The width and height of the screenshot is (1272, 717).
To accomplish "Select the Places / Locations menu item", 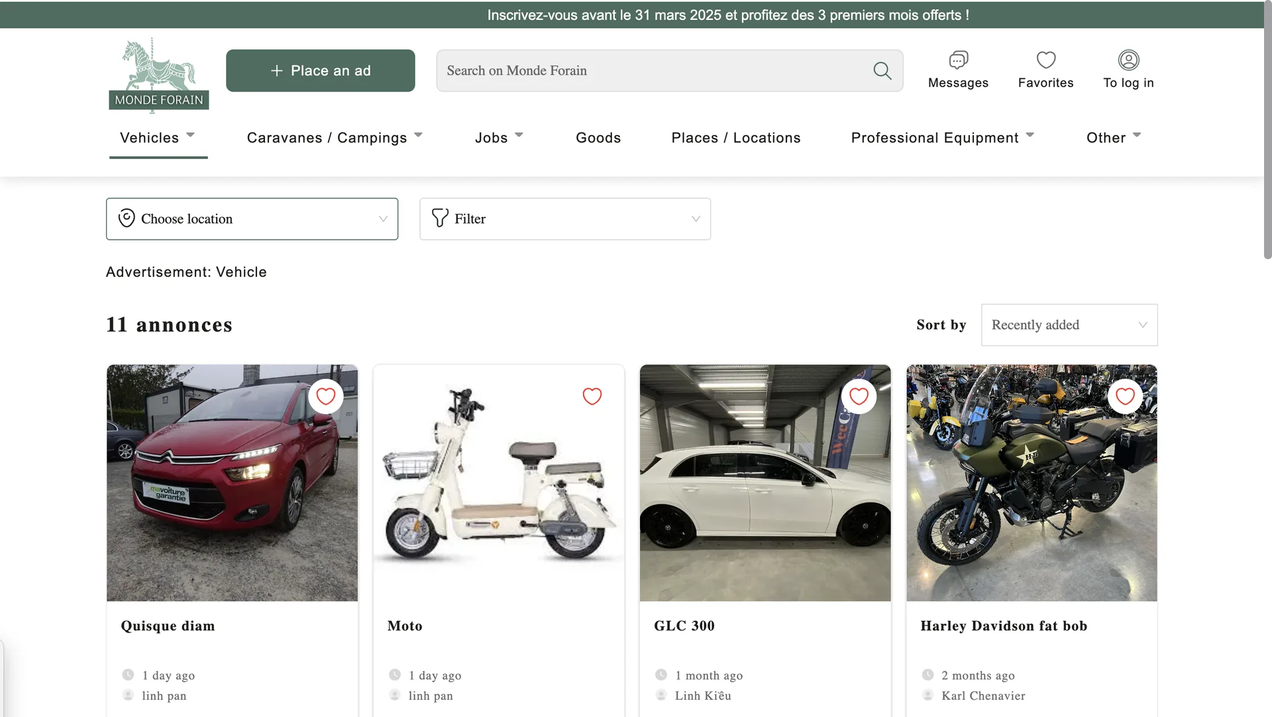I will [735, 138].
